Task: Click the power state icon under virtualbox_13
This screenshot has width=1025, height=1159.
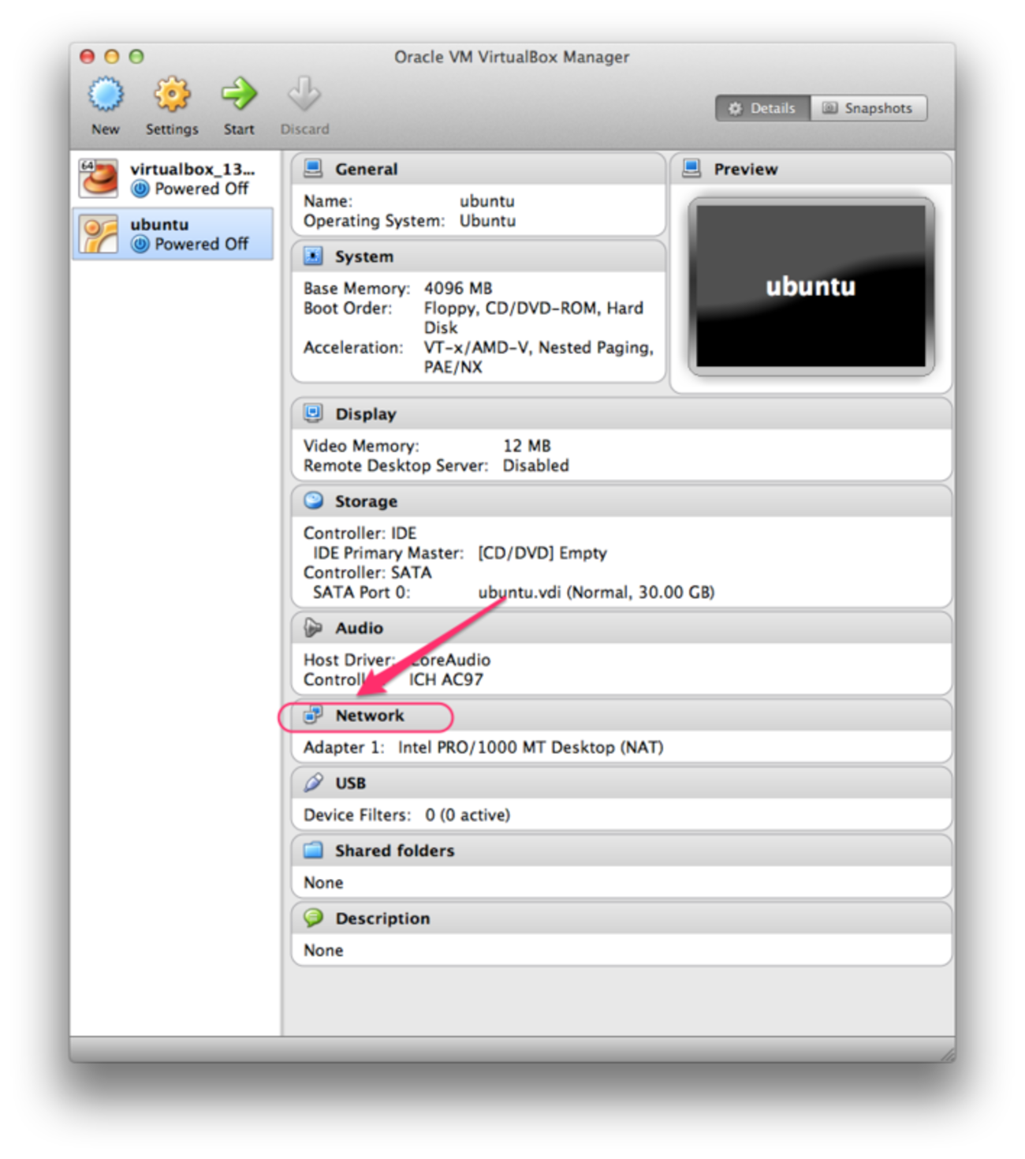Action: [x=140, y=189]
